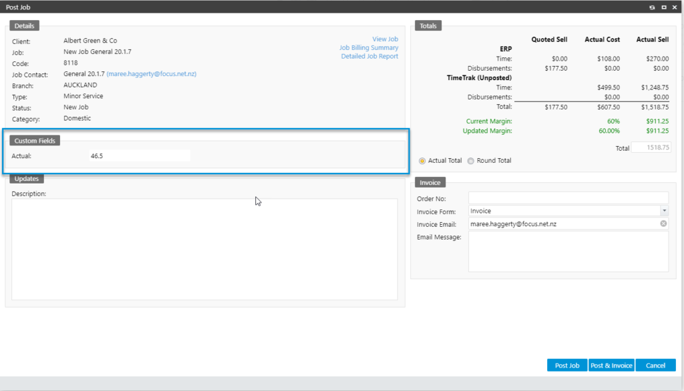Click the ERP Disbursements quoted sell $177.50

click(x=556, y=69)
